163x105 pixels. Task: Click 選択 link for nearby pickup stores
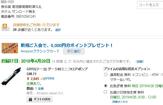58,30
